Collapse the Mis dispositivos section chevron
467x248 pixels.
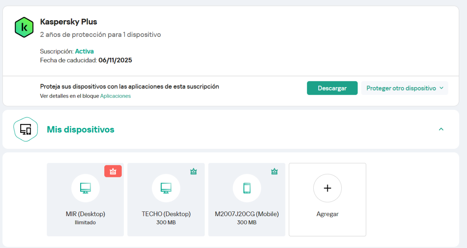pos(441,129)
